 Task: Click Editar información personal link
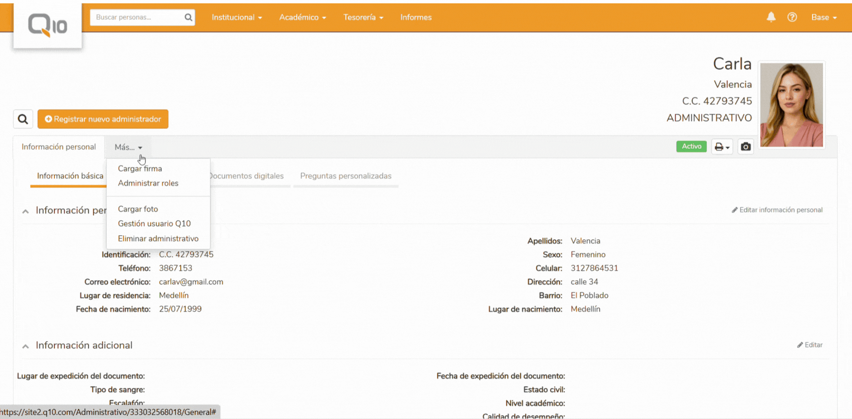point(777,210)
